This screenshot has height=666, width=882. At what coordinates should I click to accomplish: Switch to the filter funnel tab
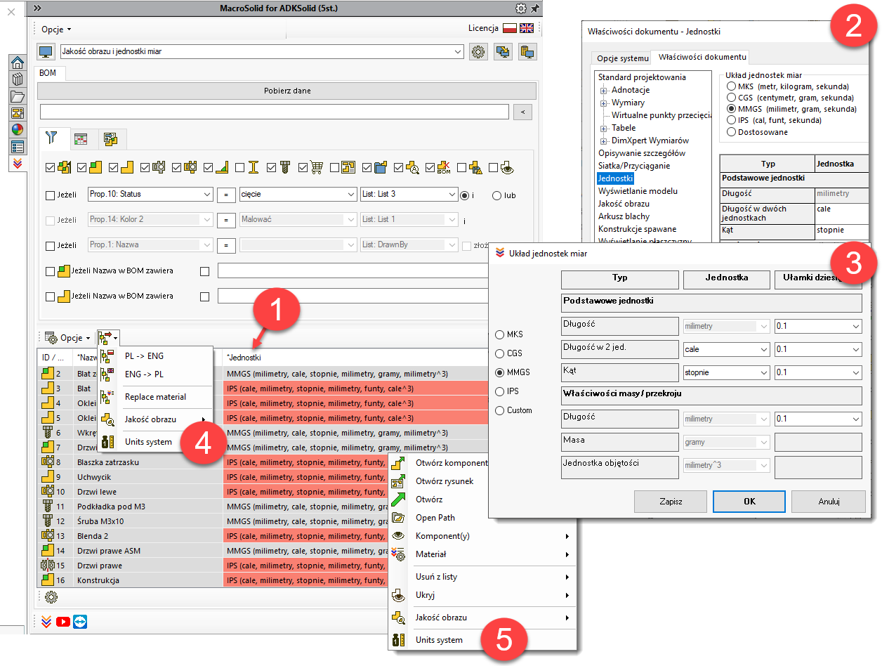pos(53,138)
